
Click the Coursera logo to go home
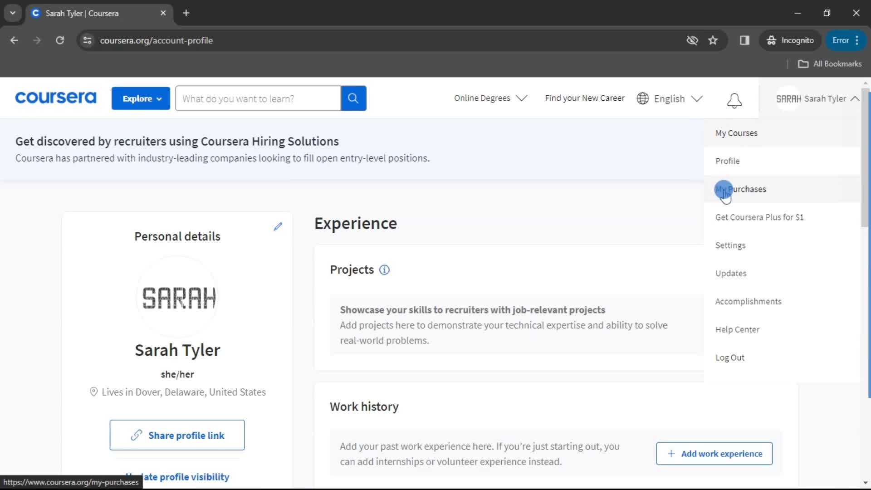[x=55, y=98]
